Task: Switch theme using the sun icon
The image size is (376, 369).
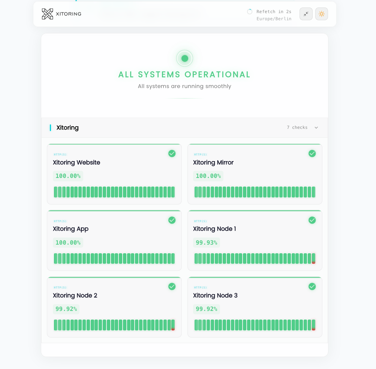Action: pos(322,14)
